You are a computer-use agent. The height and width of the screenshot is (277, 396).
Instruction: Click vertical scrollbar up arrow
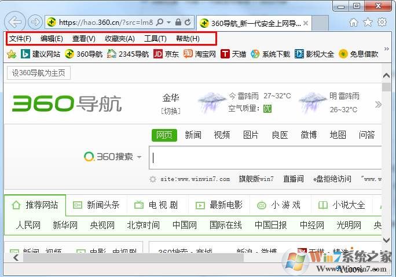pos(386,75)
